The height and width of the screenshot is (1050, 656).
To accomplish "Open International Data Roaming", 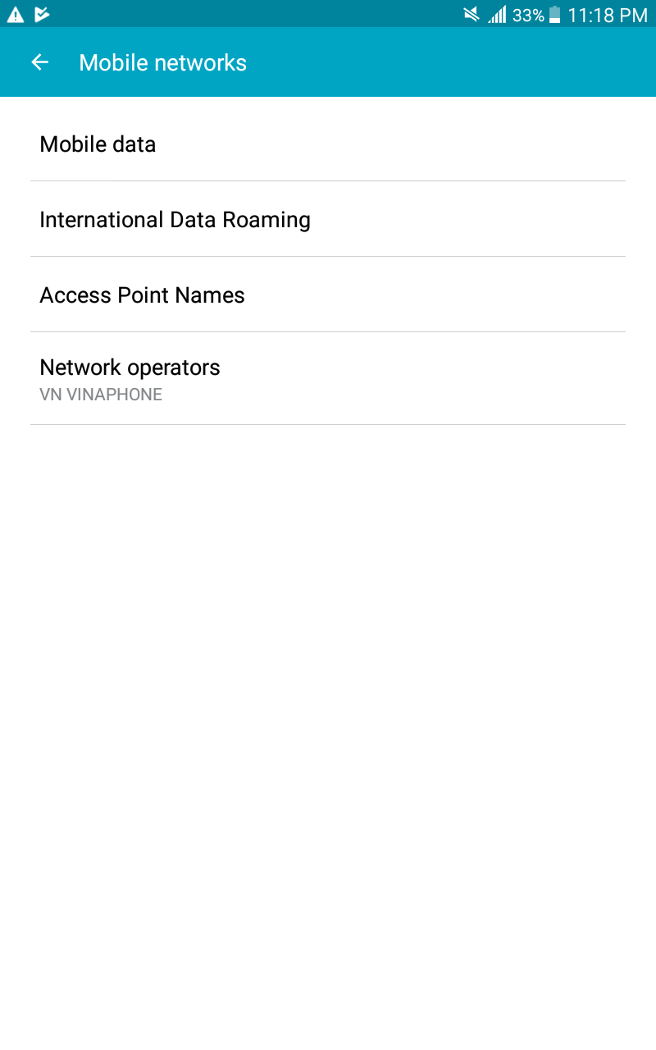I will pos(328,219).
